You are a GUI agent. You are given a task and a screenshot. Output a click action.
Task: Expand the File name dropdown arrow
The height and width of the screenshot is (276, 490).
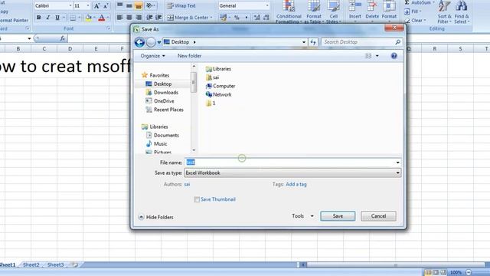click(397, 163)
